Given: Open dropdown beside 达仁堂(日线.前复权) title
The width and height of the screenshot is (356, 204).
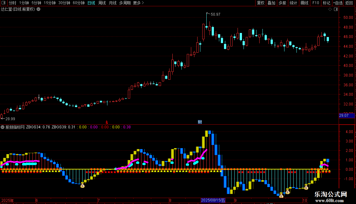Looking at the screenshot, I should [x=39, y=9].
